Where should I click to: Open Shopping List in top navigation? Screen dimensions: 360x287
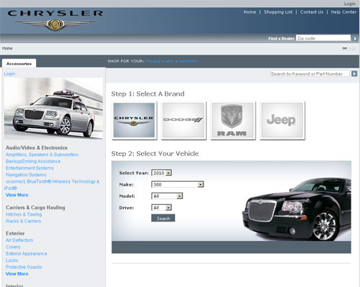point(278,12)
